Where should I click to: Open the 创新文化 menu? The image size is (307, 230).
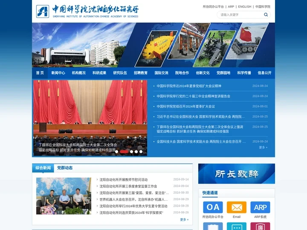pyautogui.click(x=203, y=73)
